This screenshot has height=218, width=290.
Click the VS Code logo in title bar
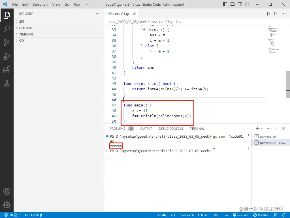click(x=5, y=4)
